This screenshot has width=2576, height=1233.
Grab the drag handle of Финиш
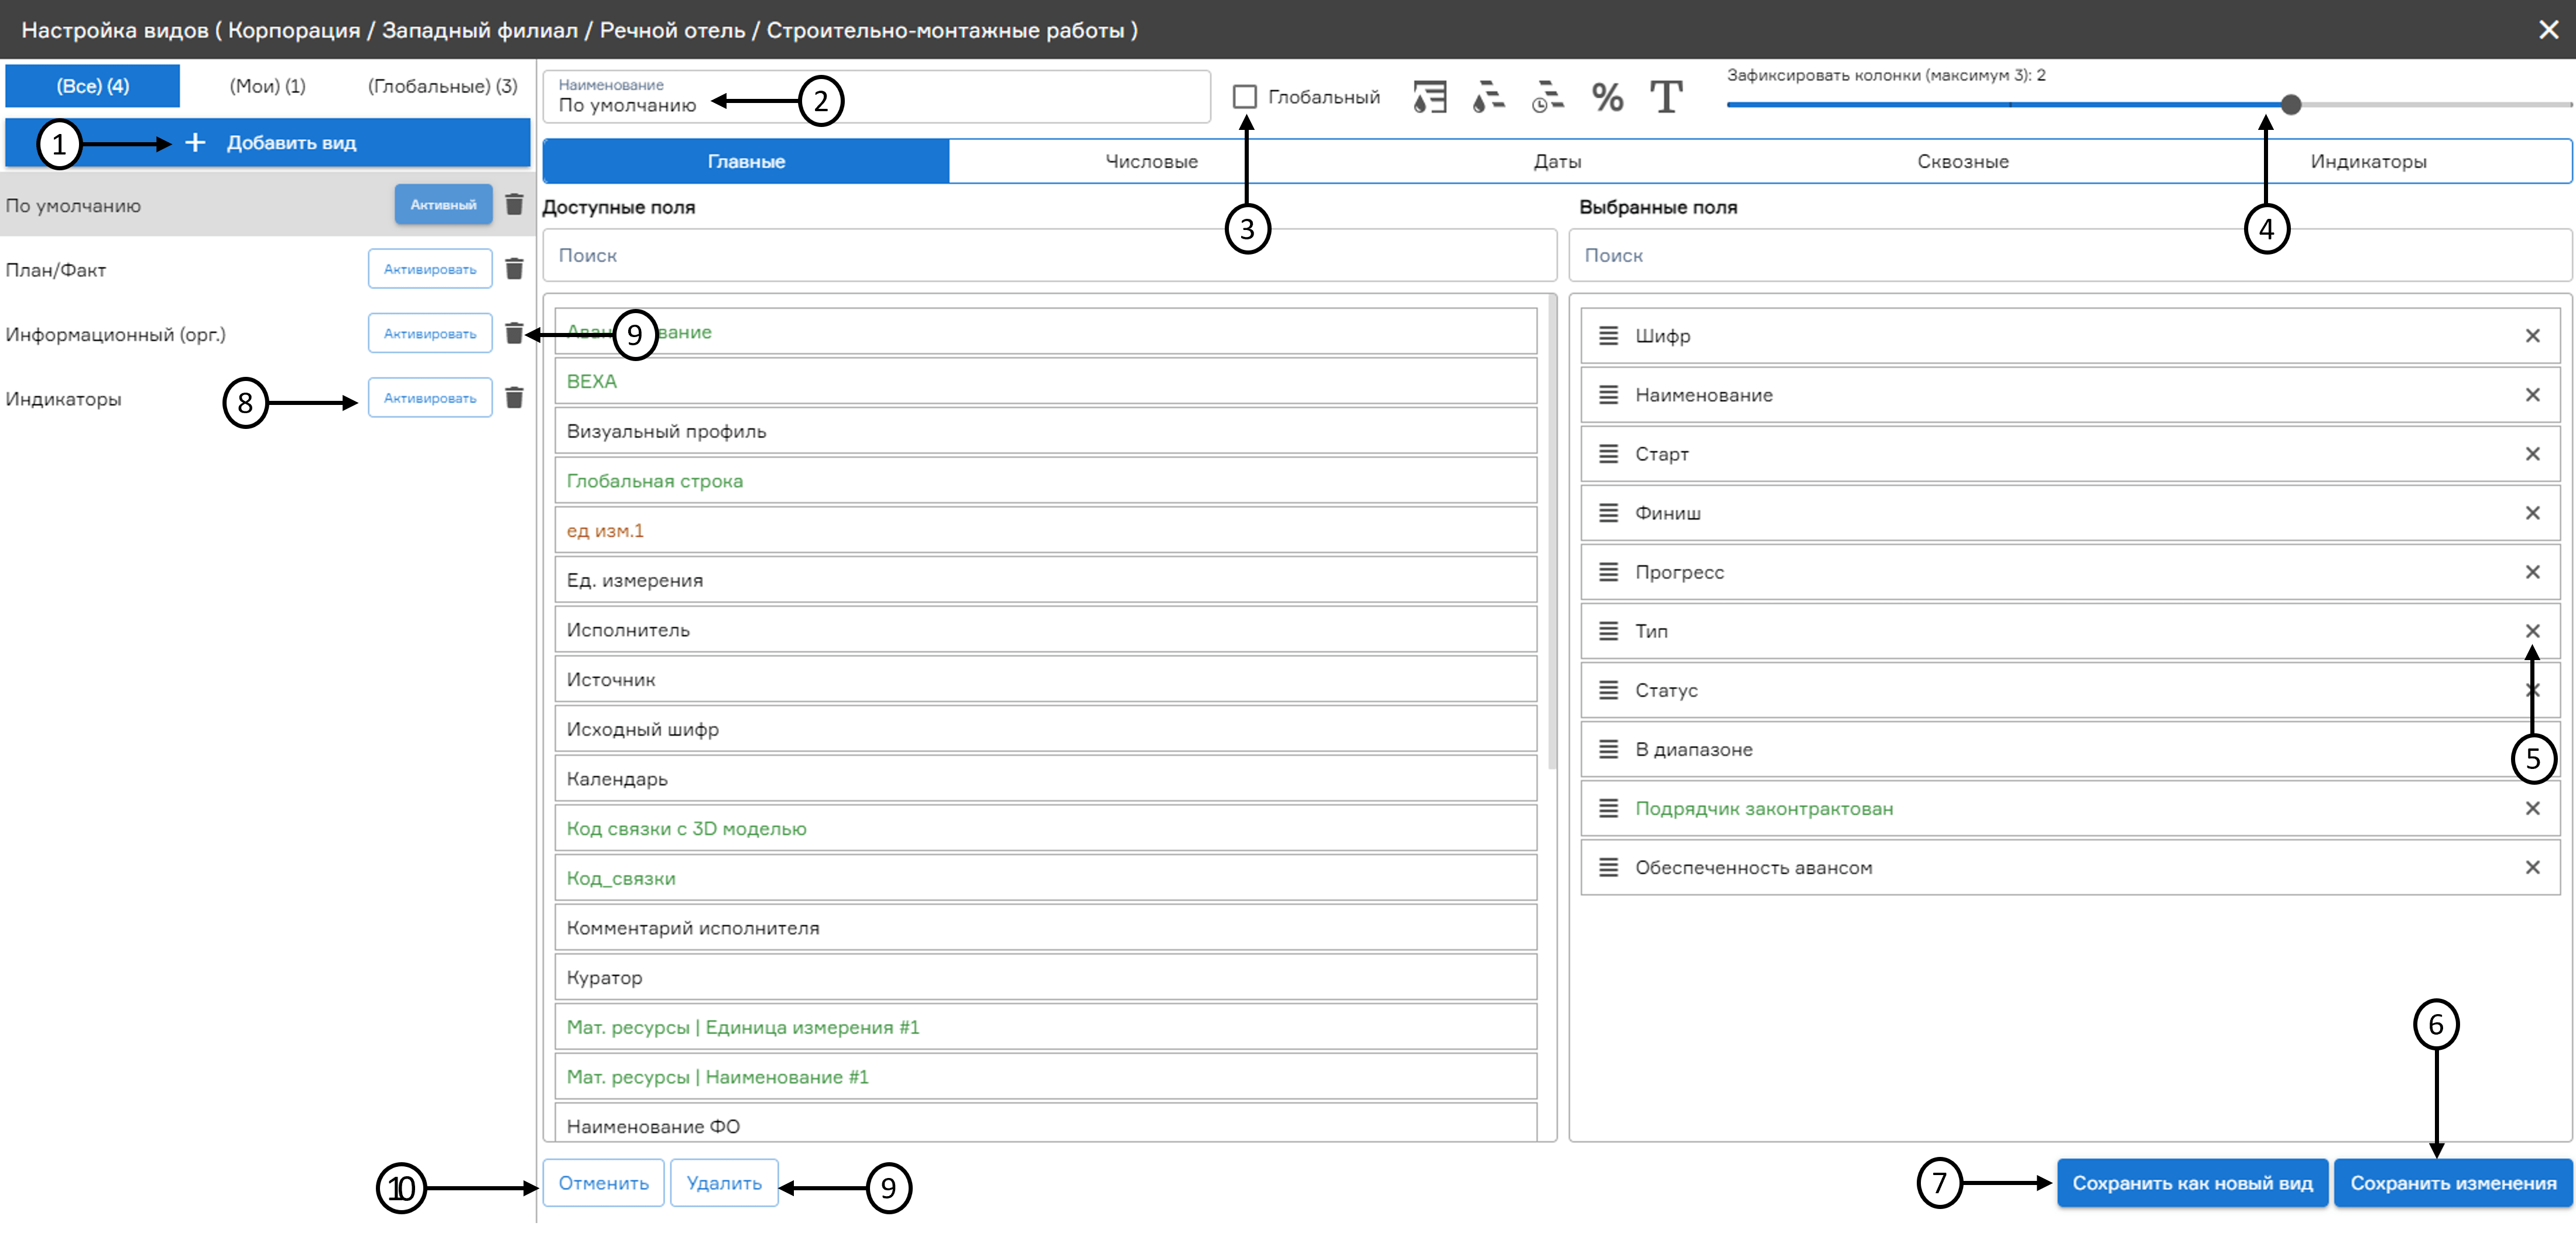coord(1608,513)
